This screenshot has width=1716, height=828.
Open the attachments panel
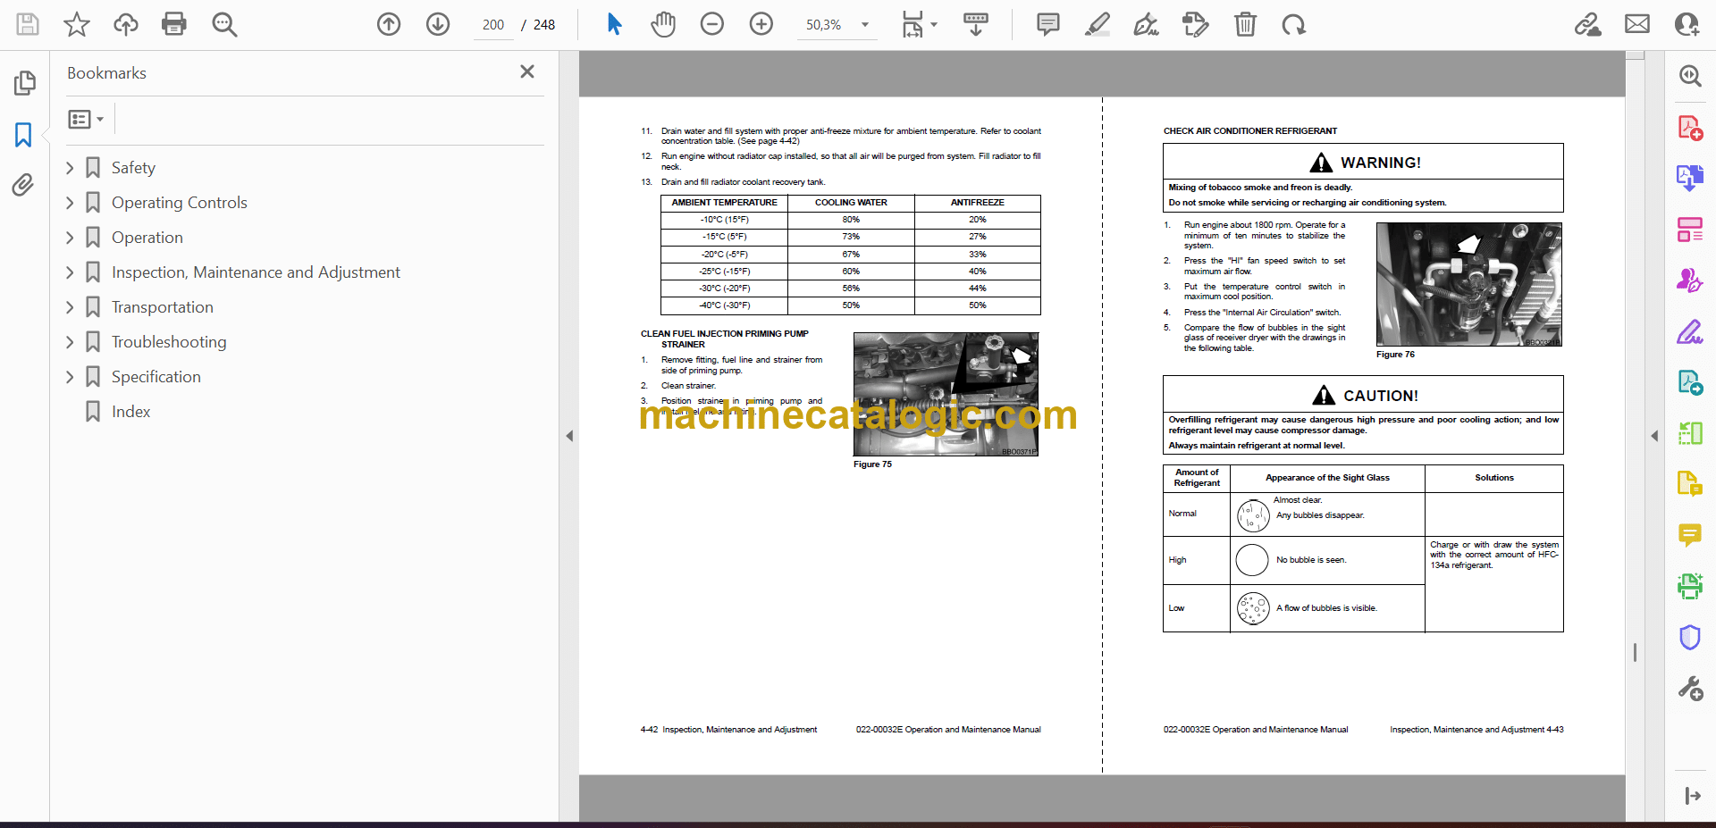click(x=23, y=185)
